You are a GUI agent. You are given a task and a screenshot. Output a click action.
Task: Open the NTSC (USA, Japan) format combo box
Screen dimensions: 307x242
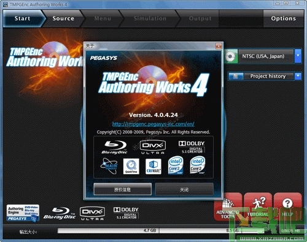coord(263,56)
